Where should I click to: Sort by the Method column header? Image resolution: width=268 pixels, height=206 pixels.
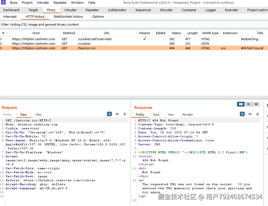click(69, 33)
